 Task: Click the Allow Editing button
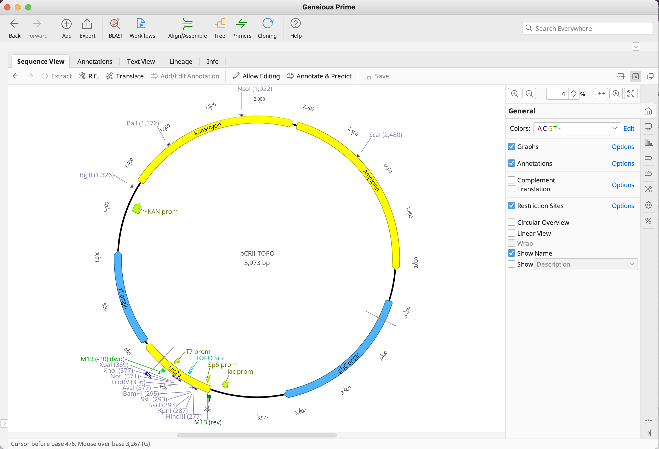(256, 76)
